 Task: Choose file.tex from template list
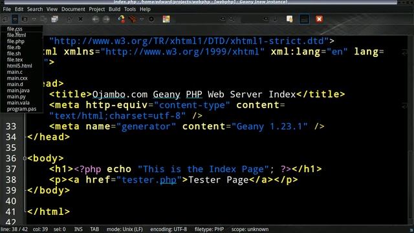point(21,60)
